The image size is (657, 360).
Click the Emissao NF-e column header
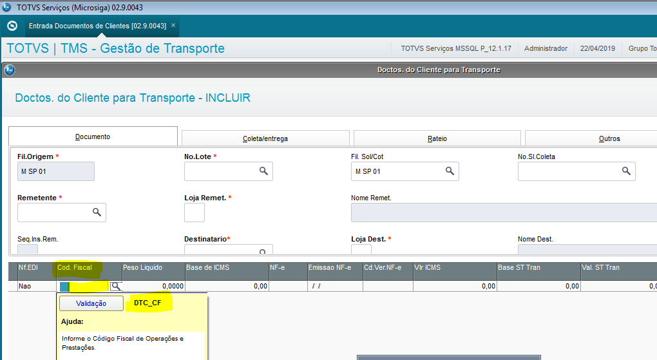[335, 271]
